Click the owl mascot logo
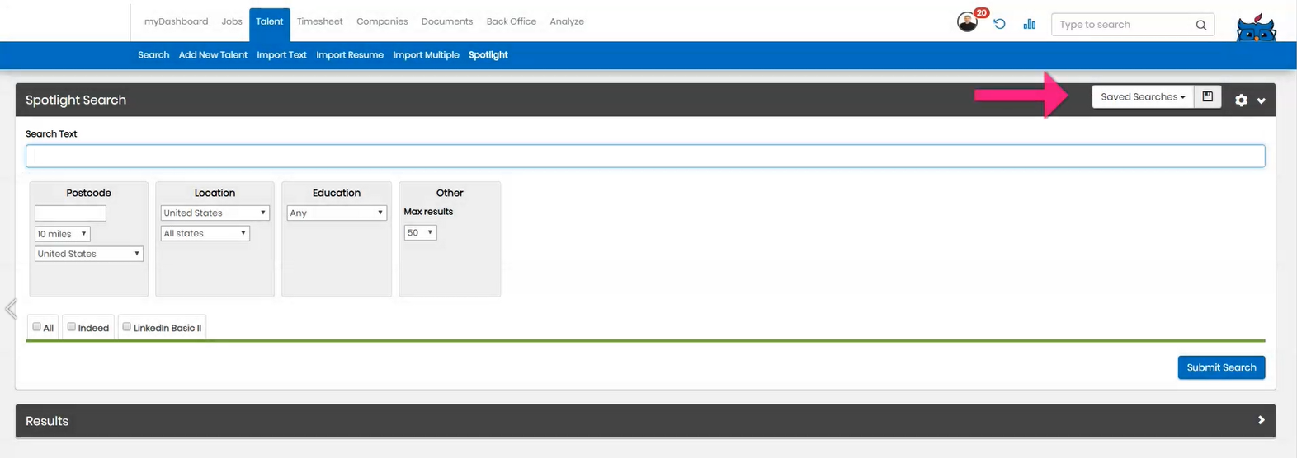The image size is (1297, 458). (1256, 28)
